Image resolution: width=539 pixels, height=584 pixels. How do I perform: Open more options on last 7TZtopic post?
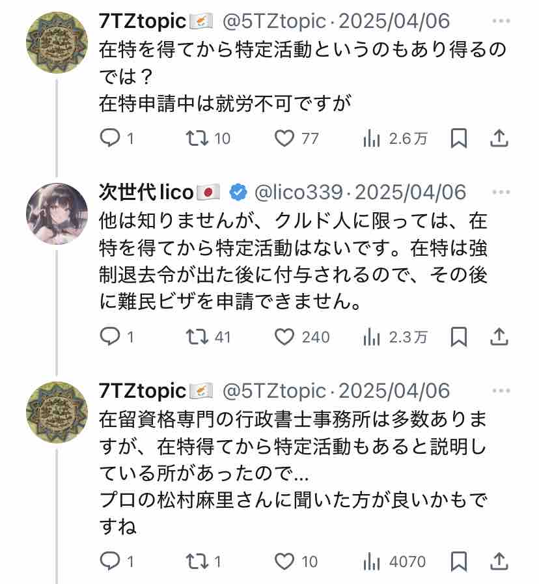coord(501,391)
